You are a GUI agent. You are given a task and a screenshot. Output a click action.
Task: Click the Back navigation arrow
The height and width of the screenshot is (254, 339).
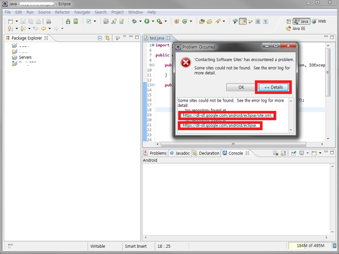[43, 28]
